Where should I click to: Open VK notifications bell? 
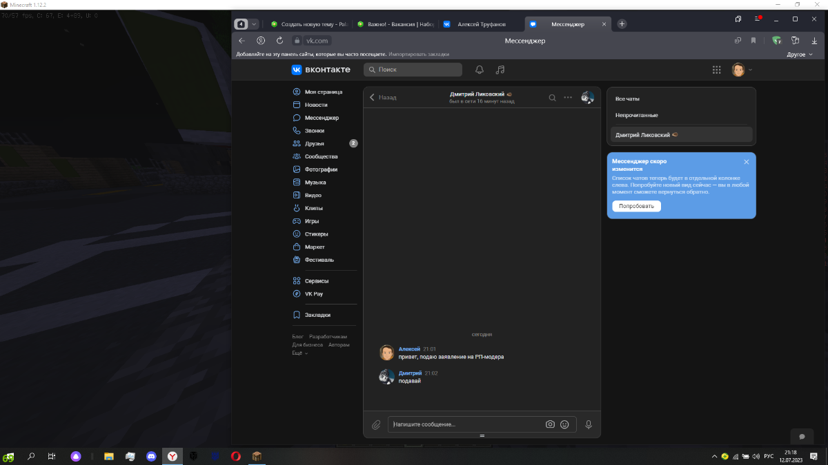pos(480,70)
